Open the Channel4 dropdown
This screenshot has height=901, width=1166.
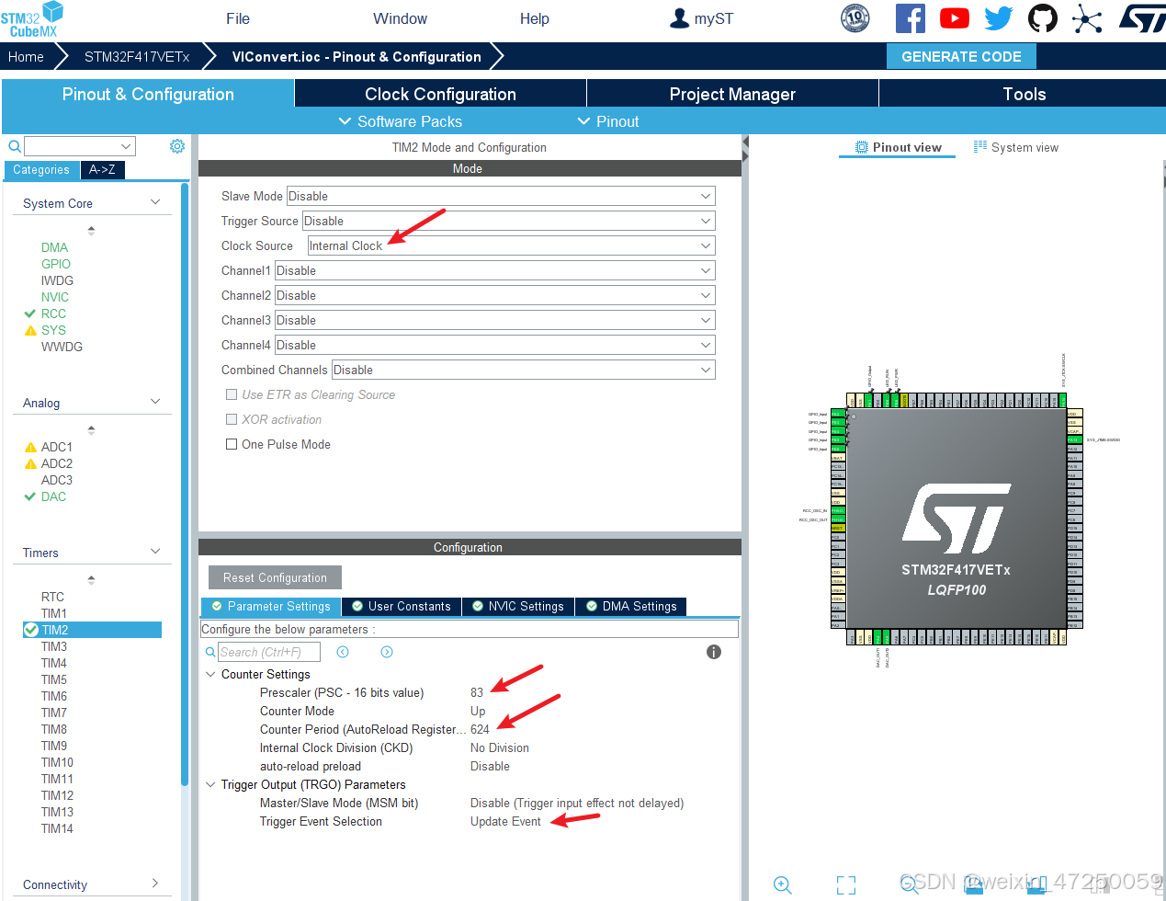(495, 345)
